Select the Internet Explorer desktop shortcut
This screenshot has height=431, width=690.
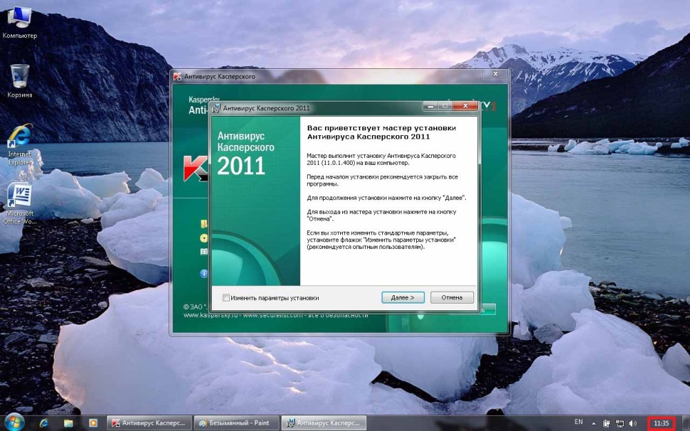point(20,145)
